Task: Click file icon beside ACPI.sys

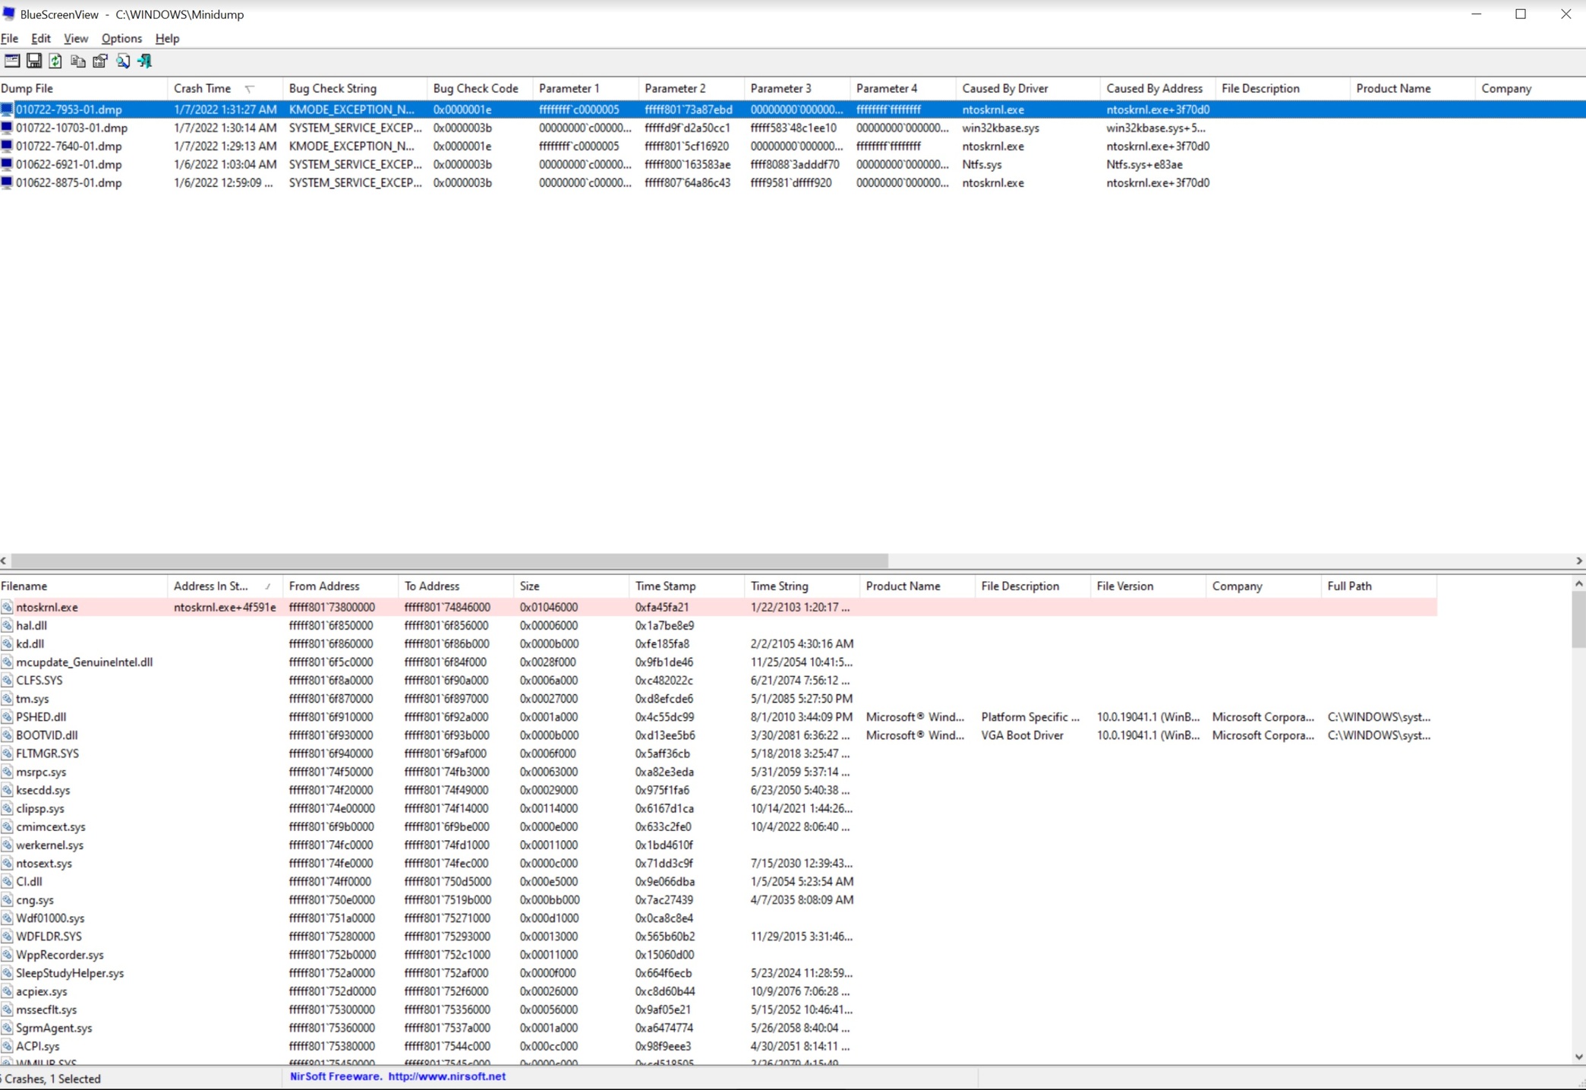Action: [x=7, y=1046]
